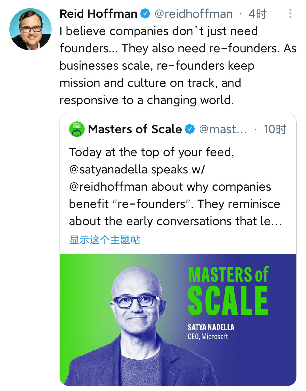The width and height of the screenshot is (306, 391).
Task: Click Masters of Scale verified badge
Action: pos(190,129)
